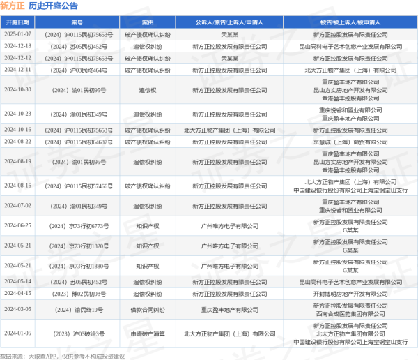Select the date cell 2024-10-16
The width and height of the screenshot is (418, 360).
pyautogui.click(x=17, y=130)
